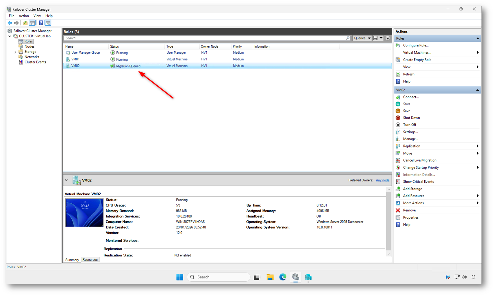
Task: Click the toolbar Back arrow
Action: tap(10, 23)
